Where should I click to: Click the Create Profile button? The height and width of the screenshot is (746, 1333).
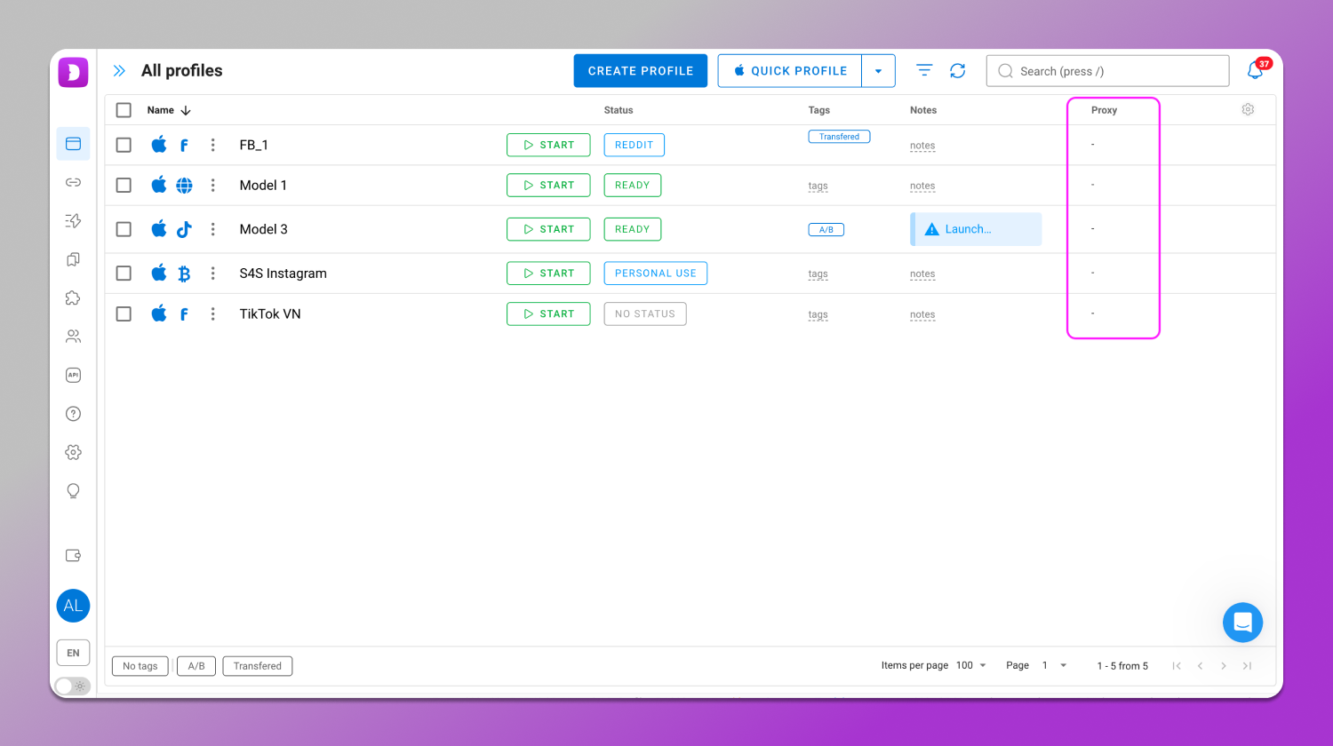tap(640, 71)
